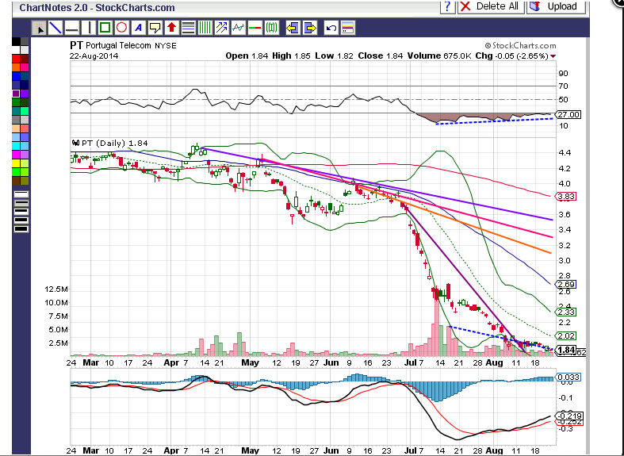Pick the dark gray color swatch

click(25, 41)
